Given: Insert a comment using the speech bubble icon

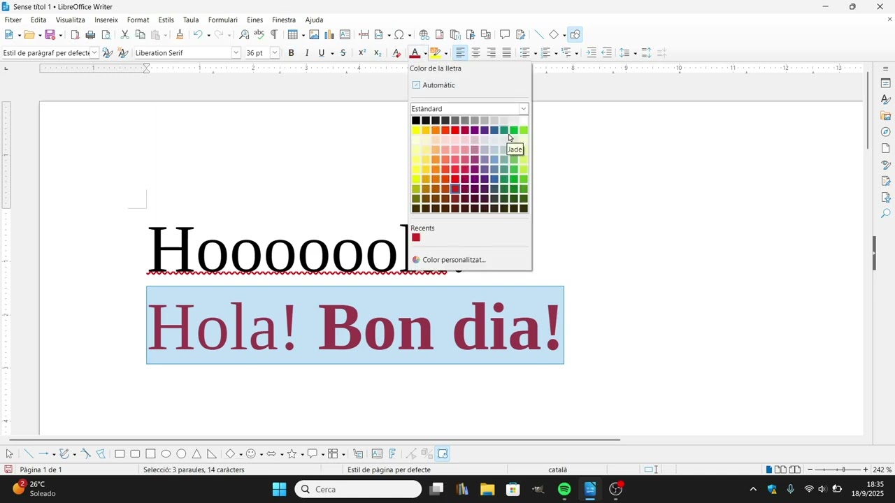Looking at the screenshot, I should (x=505, y=35).
